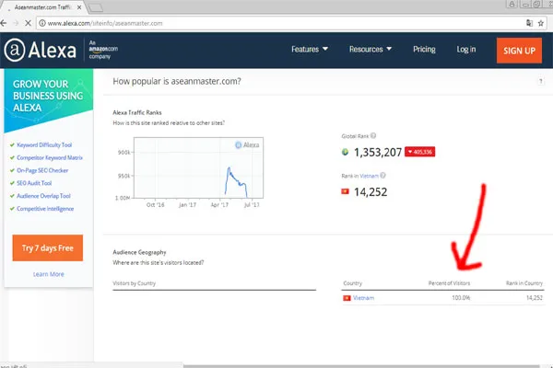This screenshot has height=368, width=553.
Task: Click the translate icon in address bar
Action: pos(529,23)
